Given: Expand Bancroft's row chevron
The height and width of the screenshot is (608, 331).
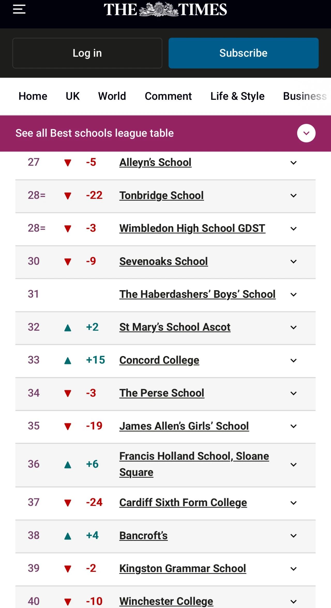Looking at the screenshot, I should coord(294,536).
